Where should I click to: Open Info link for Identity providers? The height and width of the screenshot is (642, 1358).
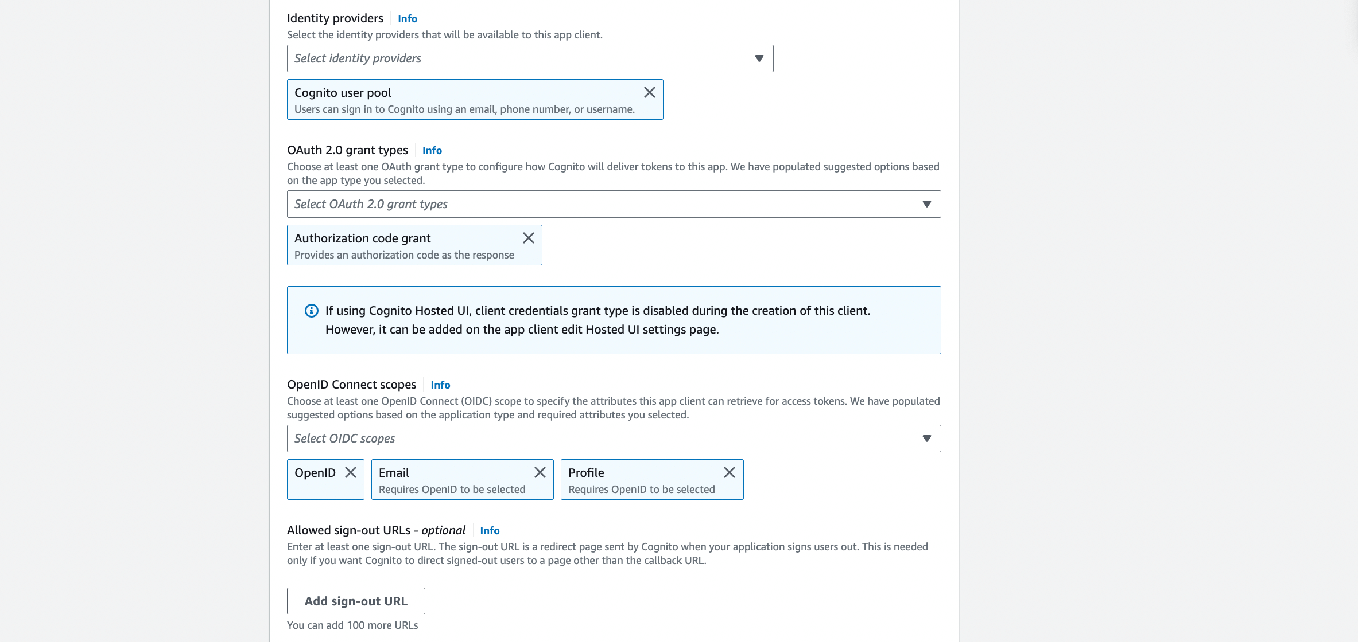pyautogui.click(x=408, y=19)
